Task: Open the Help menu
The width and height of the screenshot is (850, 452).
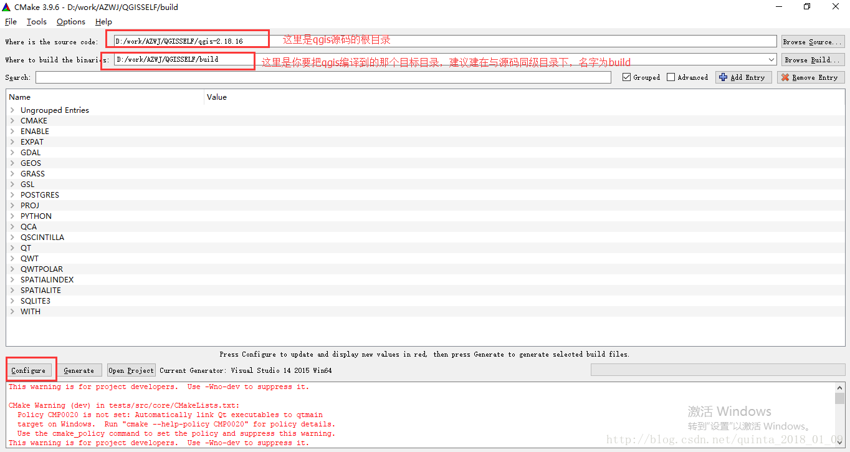Action: pos(103,22)
